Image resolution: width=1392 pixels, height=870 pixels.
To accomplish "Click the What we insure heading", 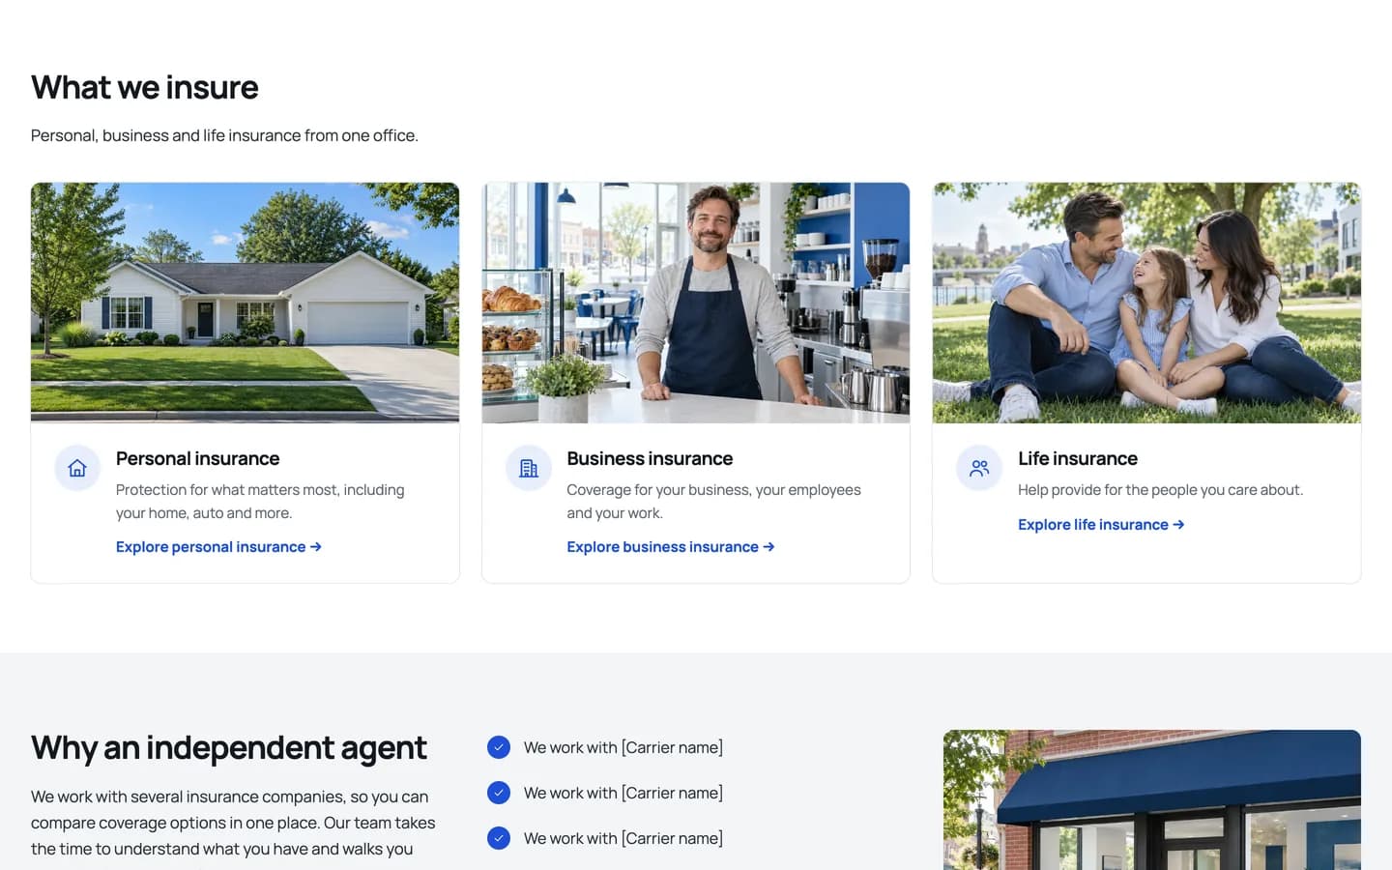I will (145, 87).
